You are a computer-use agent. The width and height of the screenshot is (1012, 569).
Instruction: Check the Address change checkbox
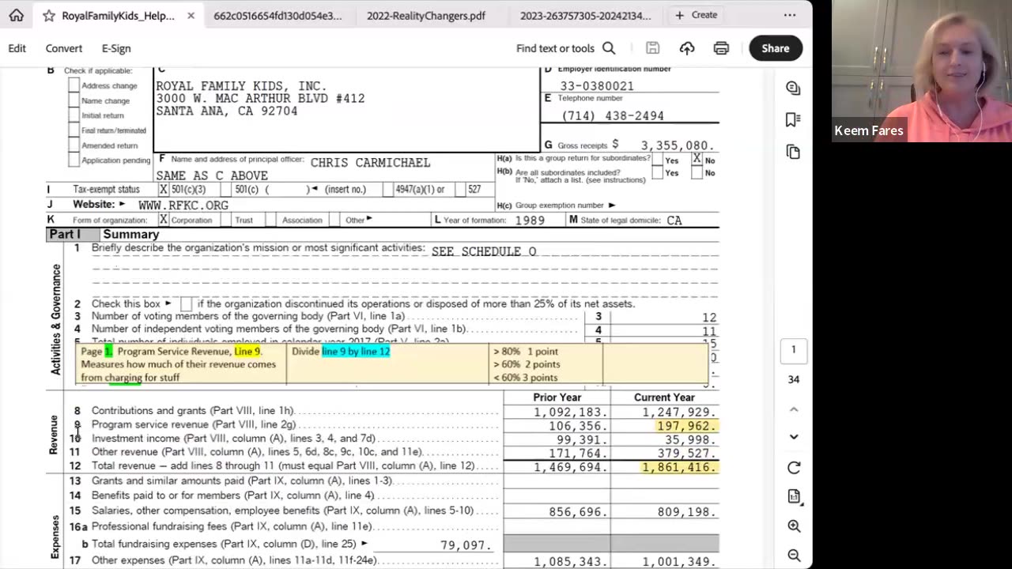point(74,85)
